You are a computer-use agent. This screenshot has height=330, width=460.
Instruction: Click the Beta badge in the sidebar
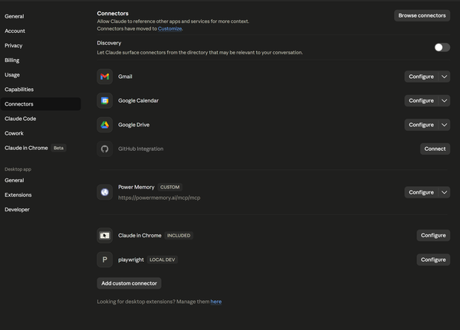(x=58, y=148)
